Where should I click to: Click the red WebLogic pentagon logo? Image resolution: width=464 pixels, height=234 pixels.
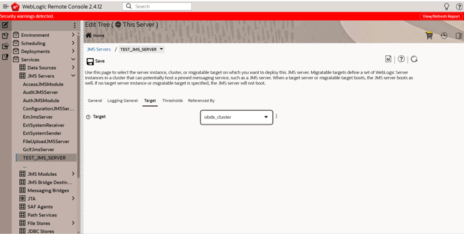click(x=15, y=6)
